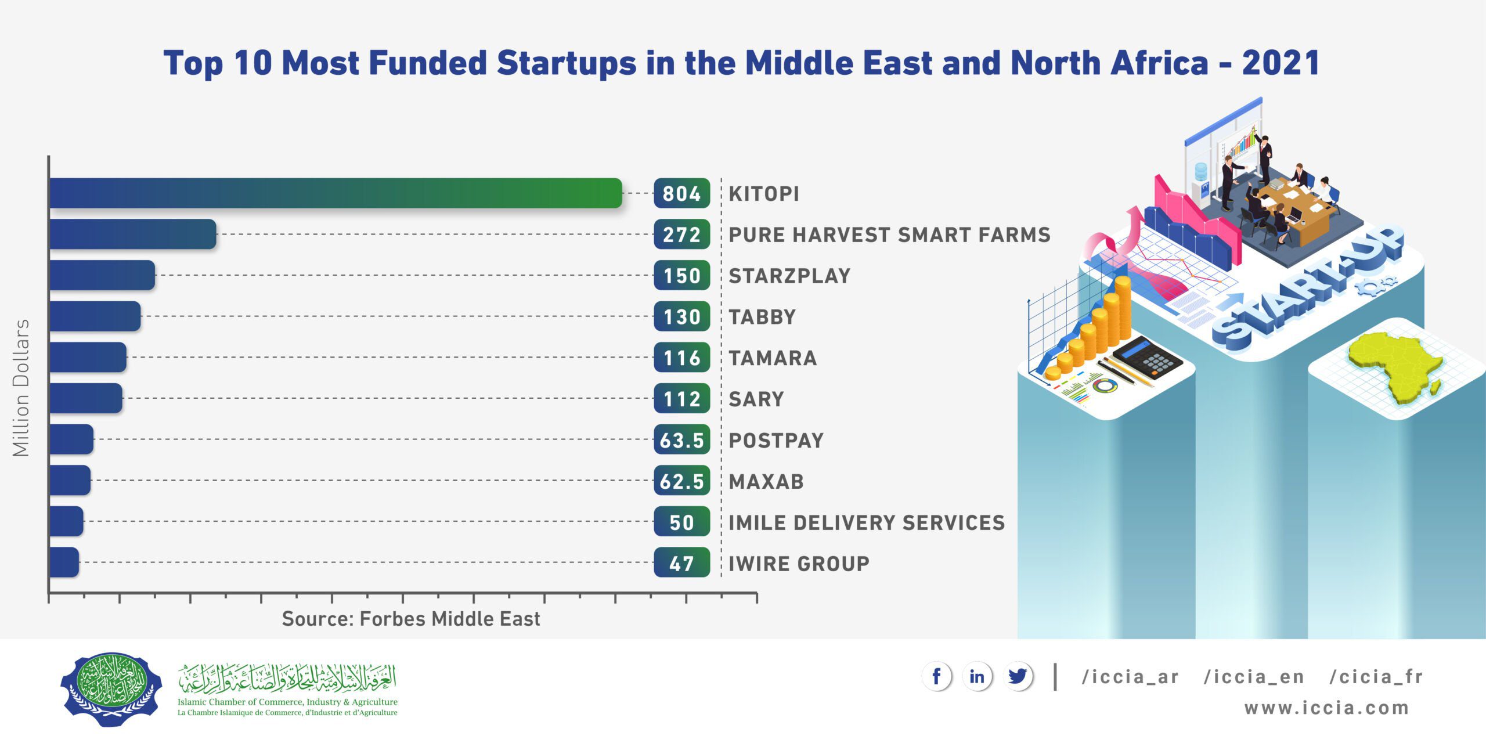Click the 804 value badge

(681, 193)
